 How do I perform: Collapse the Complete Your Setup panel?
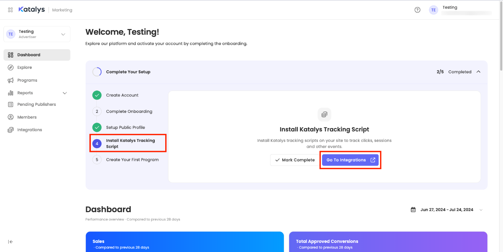[x=479, y=72]
